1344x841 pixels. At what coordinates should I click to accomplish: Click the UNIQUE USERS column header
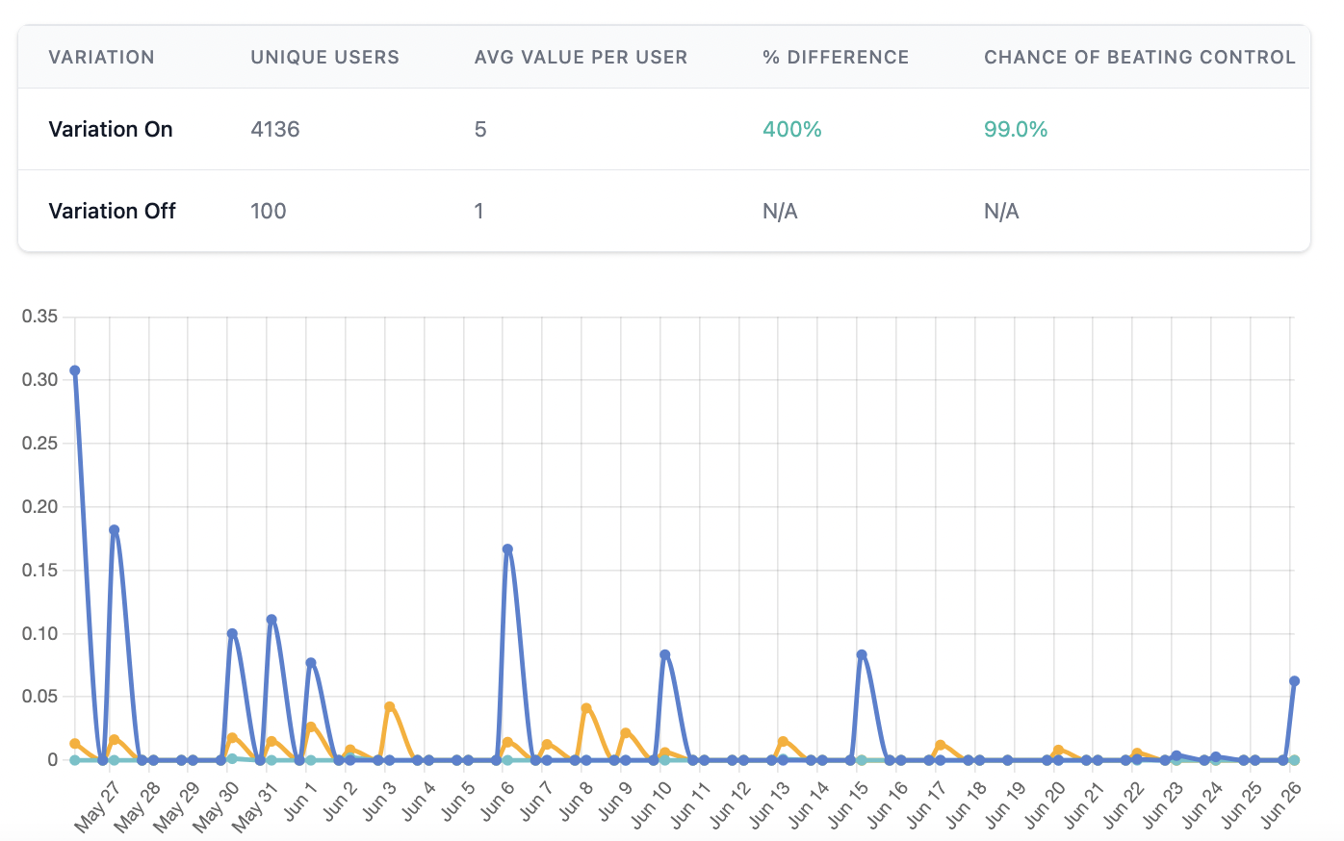coord(324,57)
